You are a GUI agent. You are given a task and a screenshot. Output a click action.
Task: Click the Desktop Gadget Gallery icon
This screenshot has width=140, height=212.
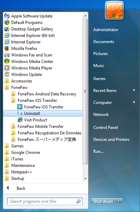(x=7, y=29)
